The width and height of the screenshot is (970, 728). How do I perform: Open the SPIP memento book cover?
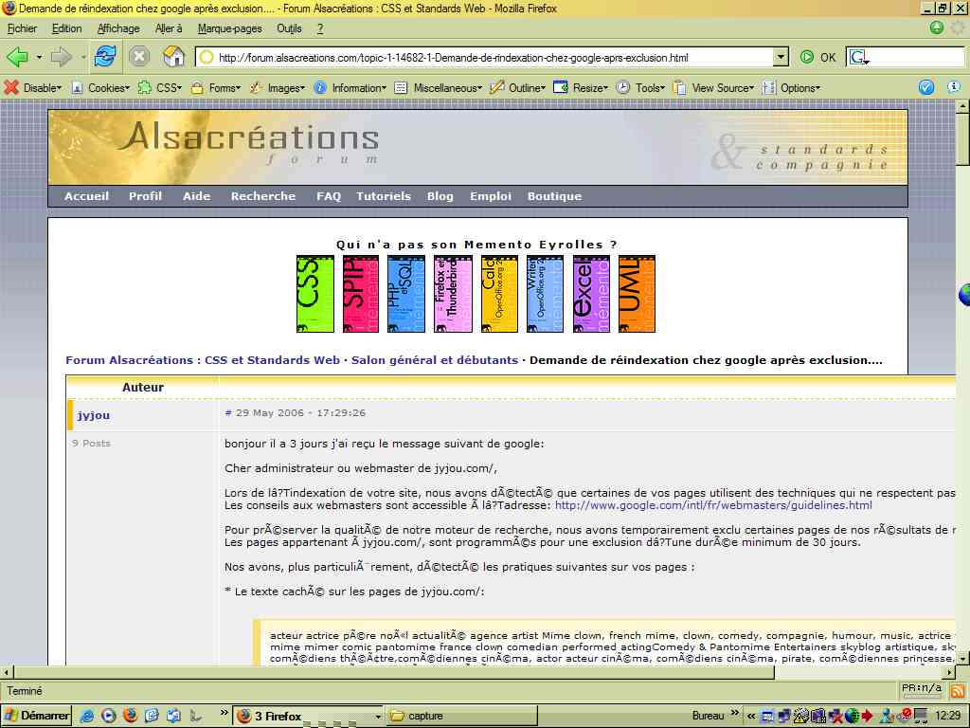coord(361,294)
